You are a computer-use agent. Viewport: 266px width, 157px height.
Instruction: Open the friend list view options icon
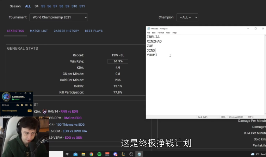[26, 105]
